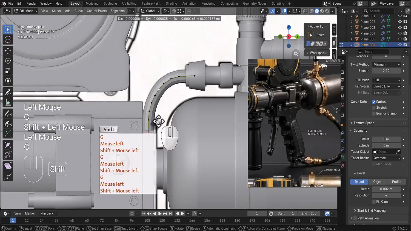Enable the Stretch checkbox
The height and width of the screenshot is (231, 411).
[x=374, y=108]
